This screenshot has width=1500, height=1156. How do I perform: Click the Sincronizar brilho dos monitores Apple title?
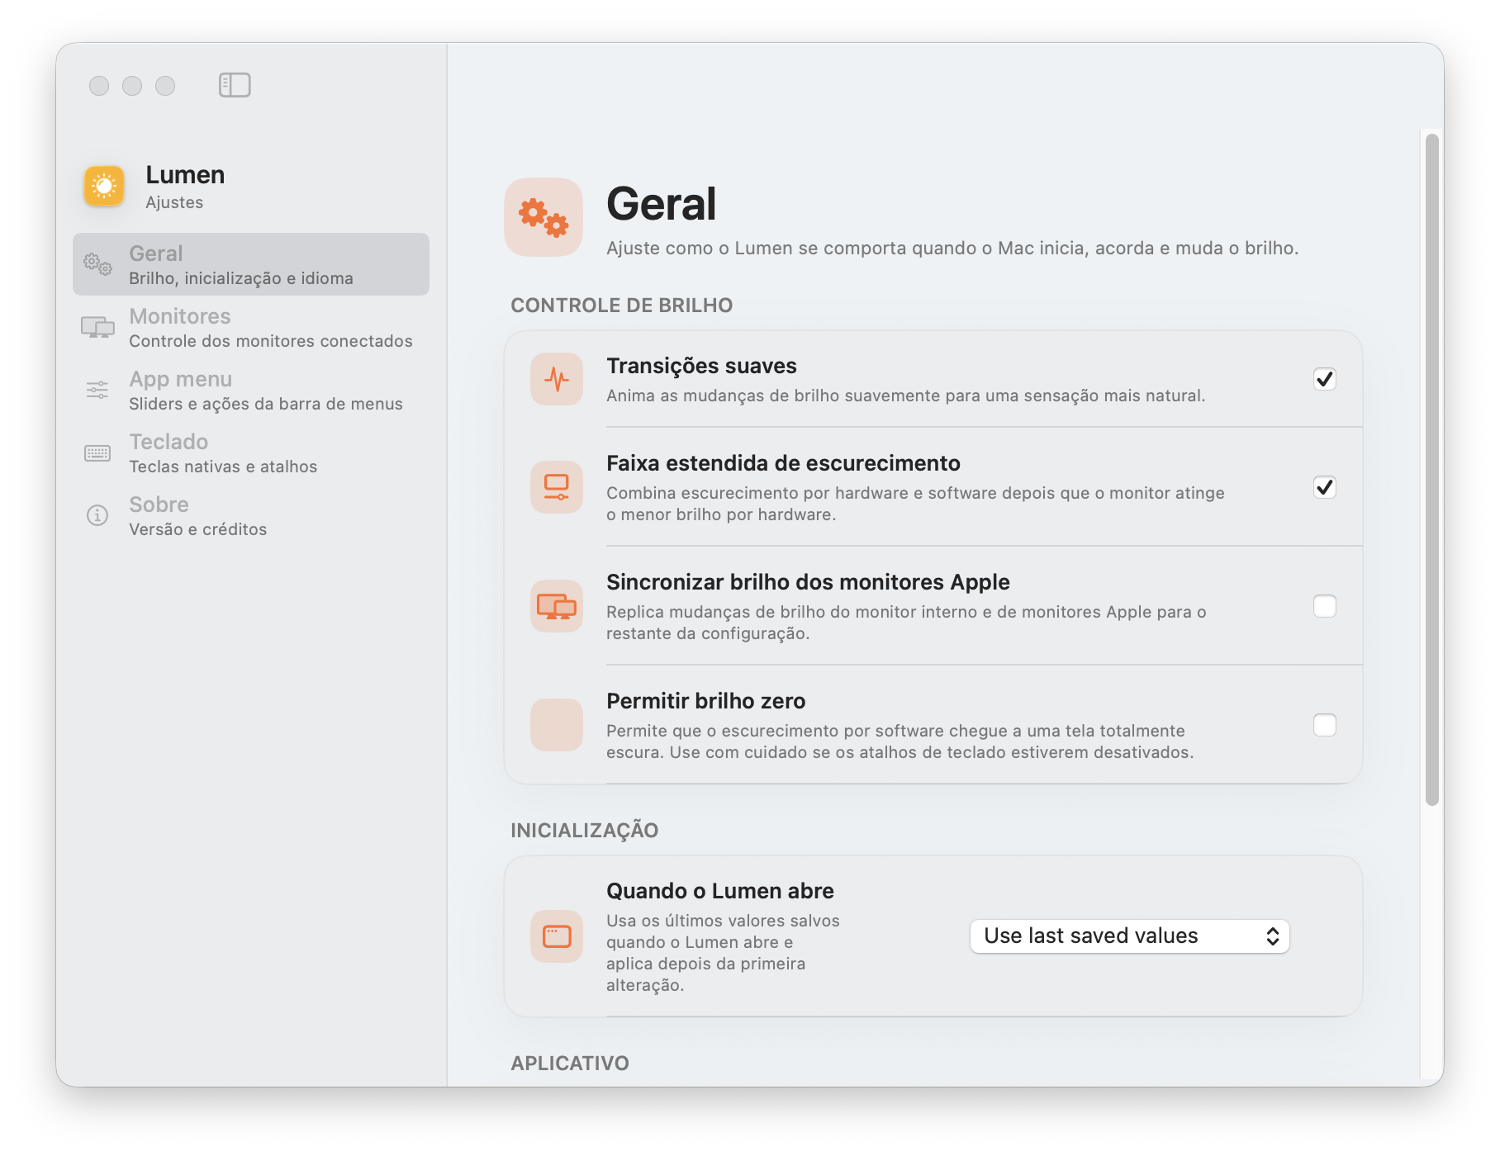coord(808,582)
